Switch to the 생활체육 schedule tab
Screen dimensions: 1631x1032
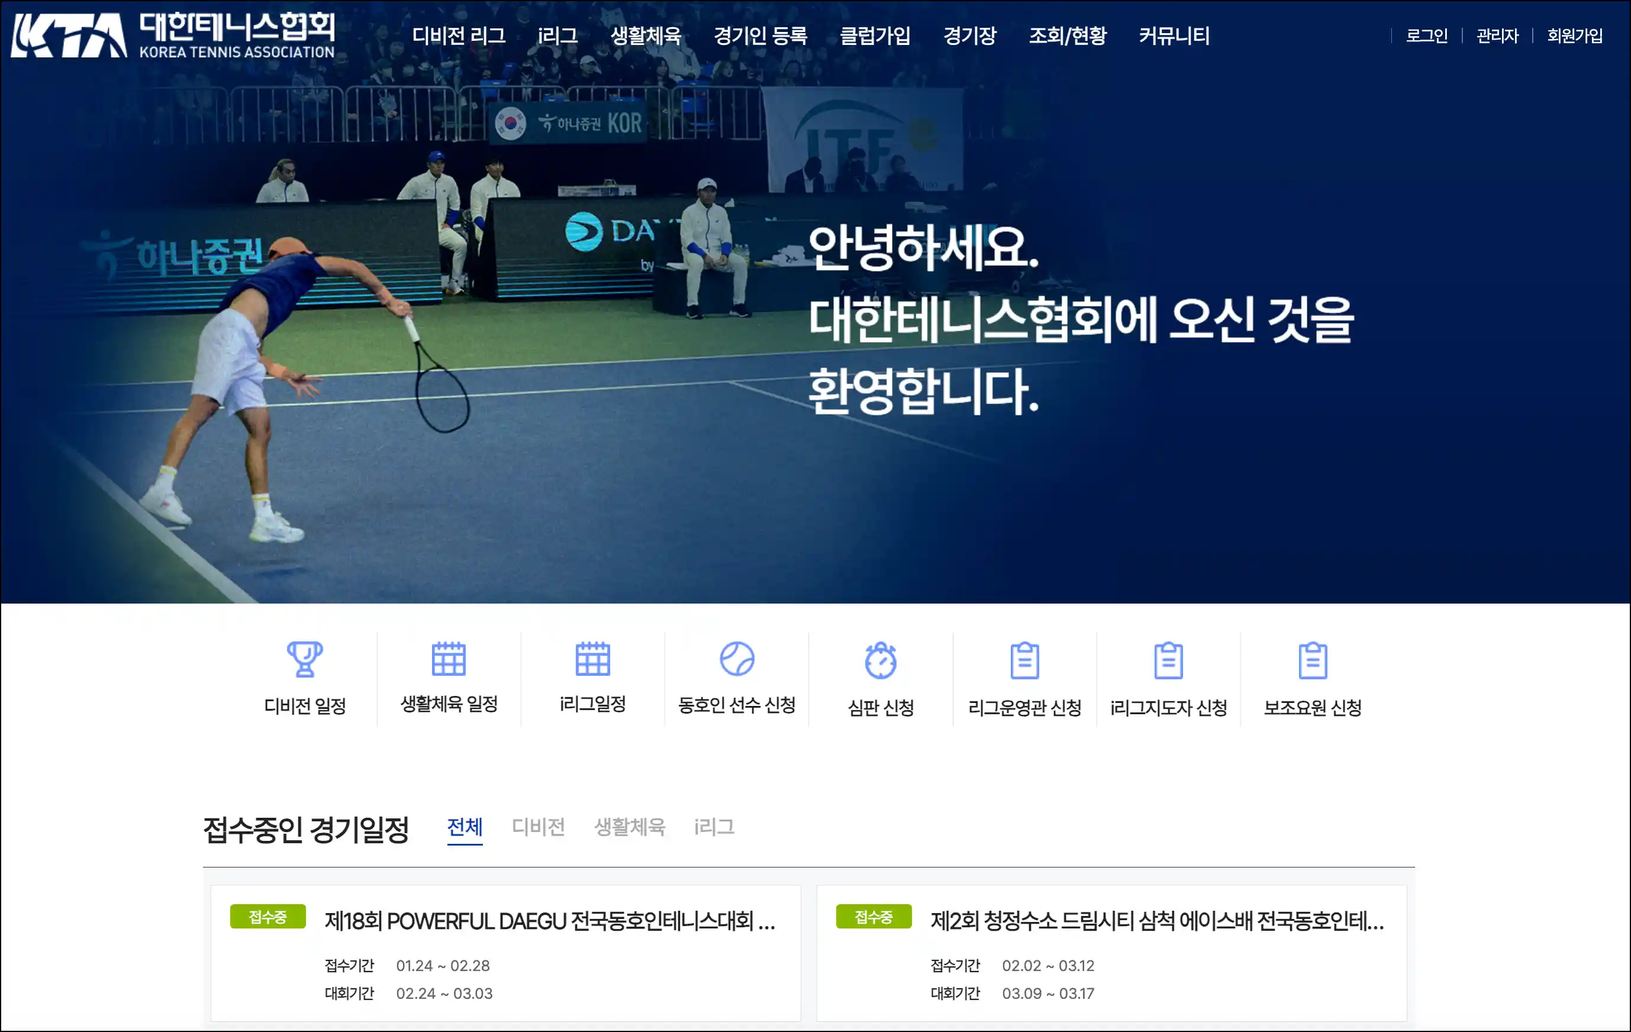click(x=629, y=827)
